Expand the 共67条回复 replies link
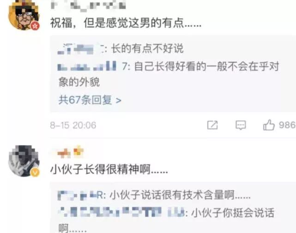 [x=90, y=100]
